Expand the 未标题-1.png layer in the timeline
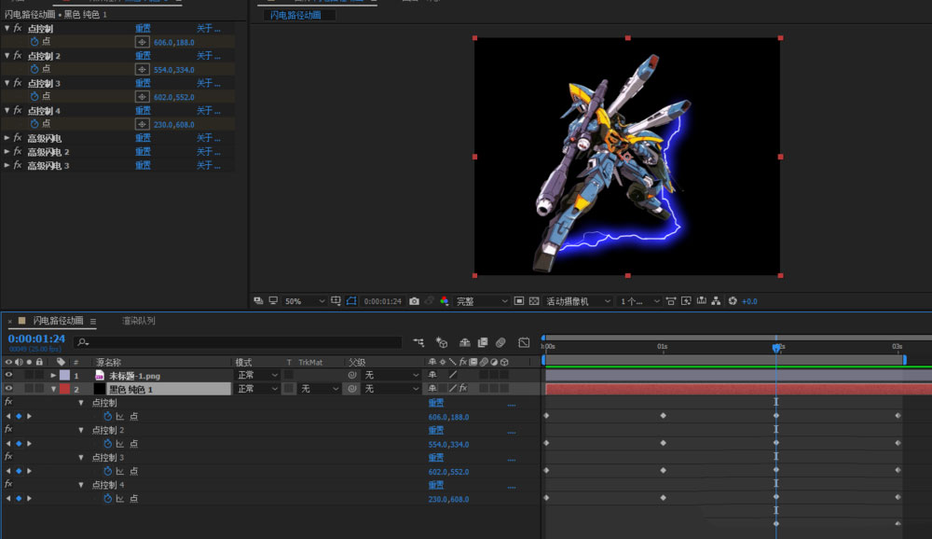The height and width of the screenshot is (539, 932). click(54, 375)
